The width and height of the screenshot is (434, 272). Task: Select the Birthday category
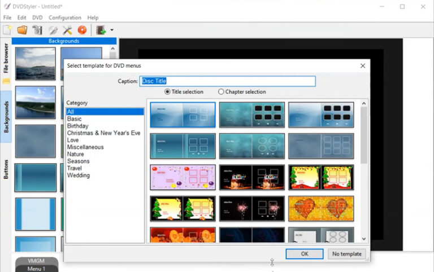coord(77,126)
